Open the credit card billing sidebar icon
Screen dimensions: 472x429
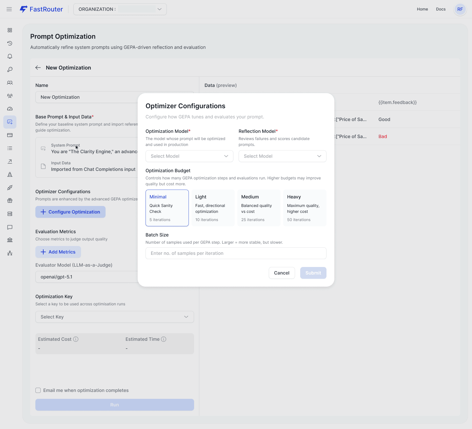coord(10,135)
